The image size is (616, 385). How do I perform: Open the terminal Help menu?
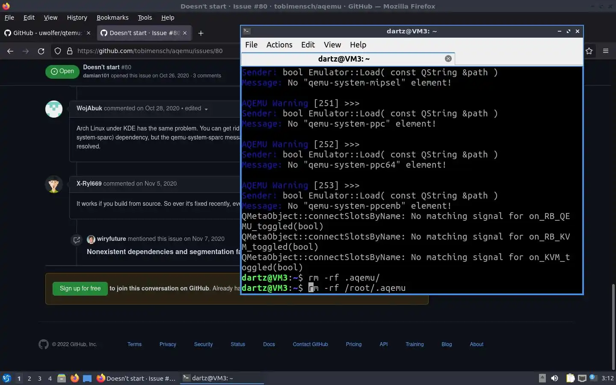(x=358, y=45)
